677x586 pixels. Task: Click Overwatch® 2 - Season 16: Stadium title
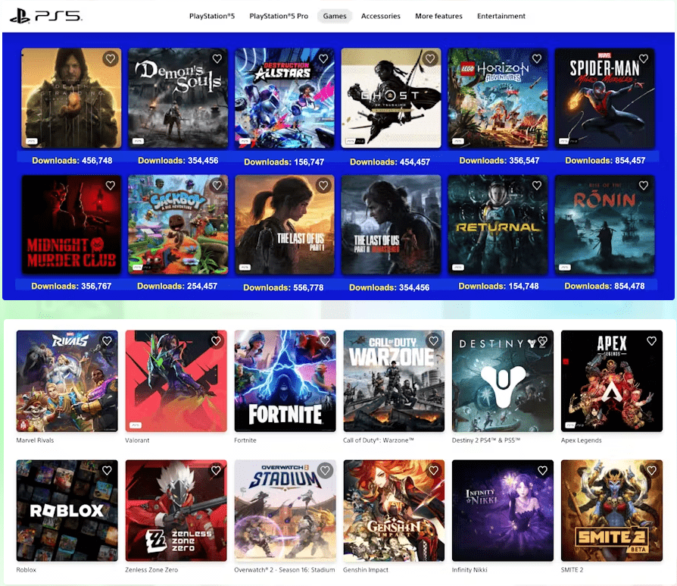285,570
